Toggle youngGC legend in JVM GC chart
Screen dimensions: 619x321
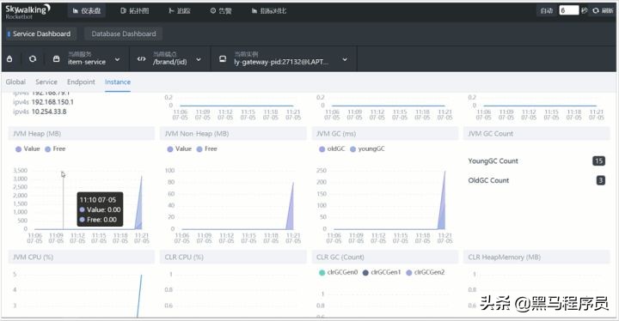click(367, 149)
